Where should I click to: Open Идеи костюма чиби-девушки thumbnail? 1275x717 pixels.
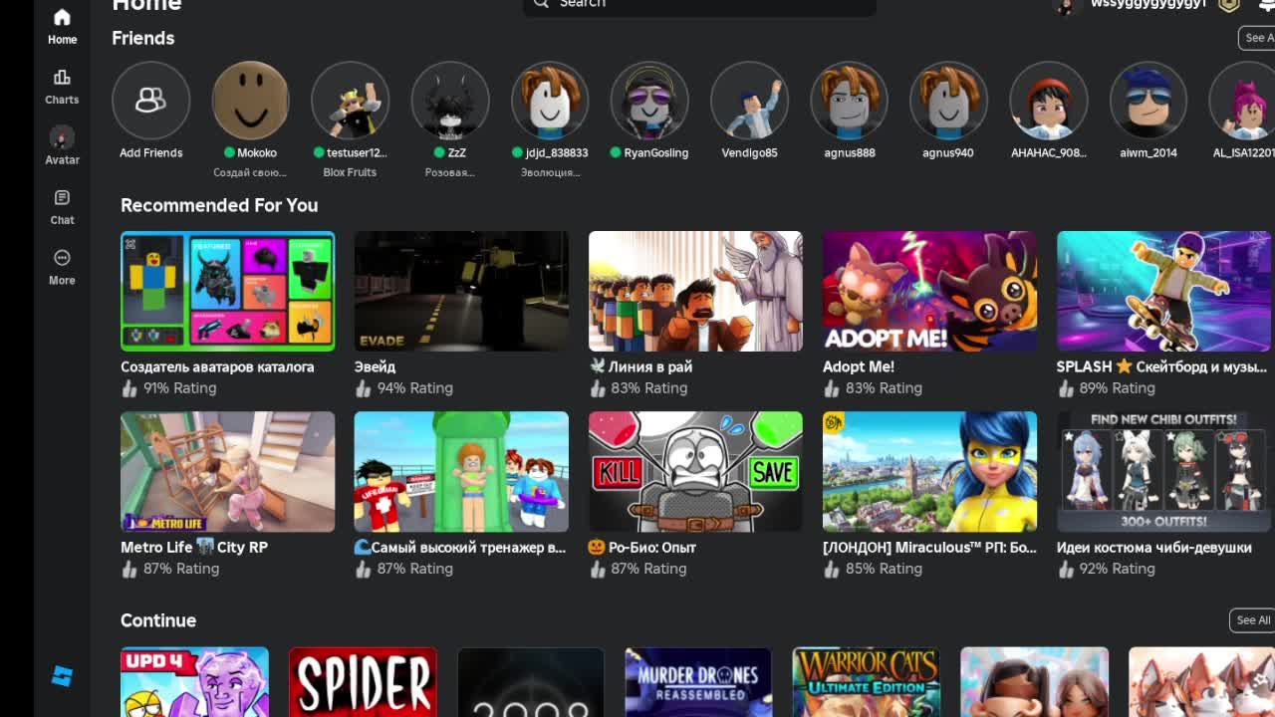pos(1163,471)
